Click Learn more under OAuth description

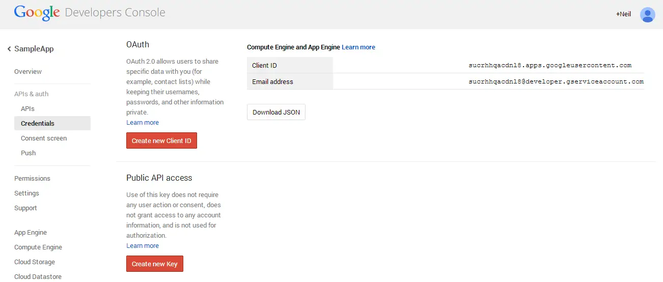(x=143, y=123)
